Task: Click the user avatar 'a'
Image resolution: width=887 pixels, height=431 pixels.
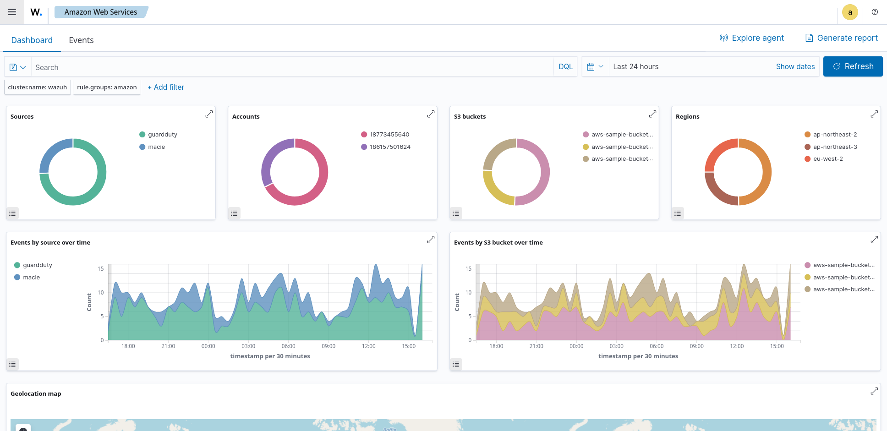Action: pos(850,12)
